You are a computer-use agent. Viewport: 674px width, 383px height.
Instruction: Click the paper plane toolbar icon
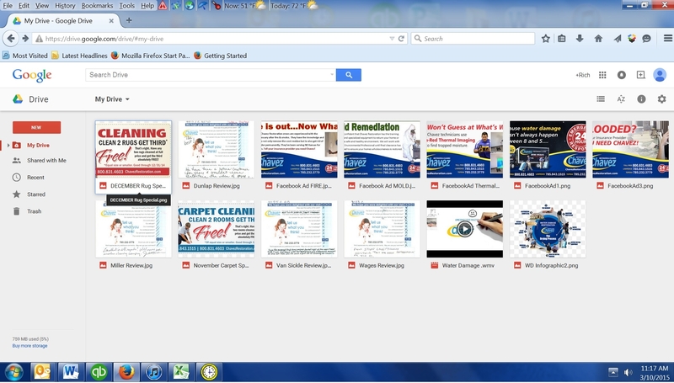(x=618, y=39)
